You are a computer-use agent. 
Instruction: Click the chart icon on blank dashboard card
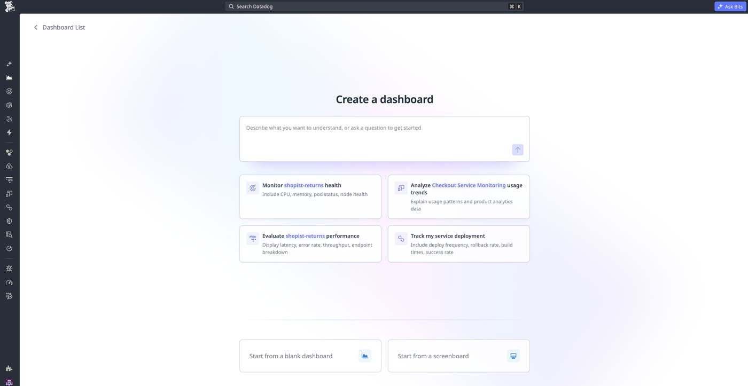pos(365,356)
